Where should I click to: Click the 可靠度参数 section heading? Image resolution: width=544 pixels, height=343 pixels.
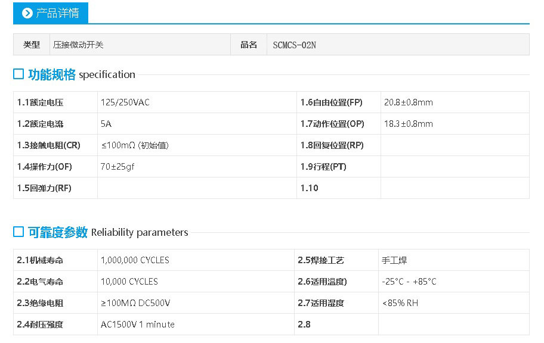(x=58, y=232)
